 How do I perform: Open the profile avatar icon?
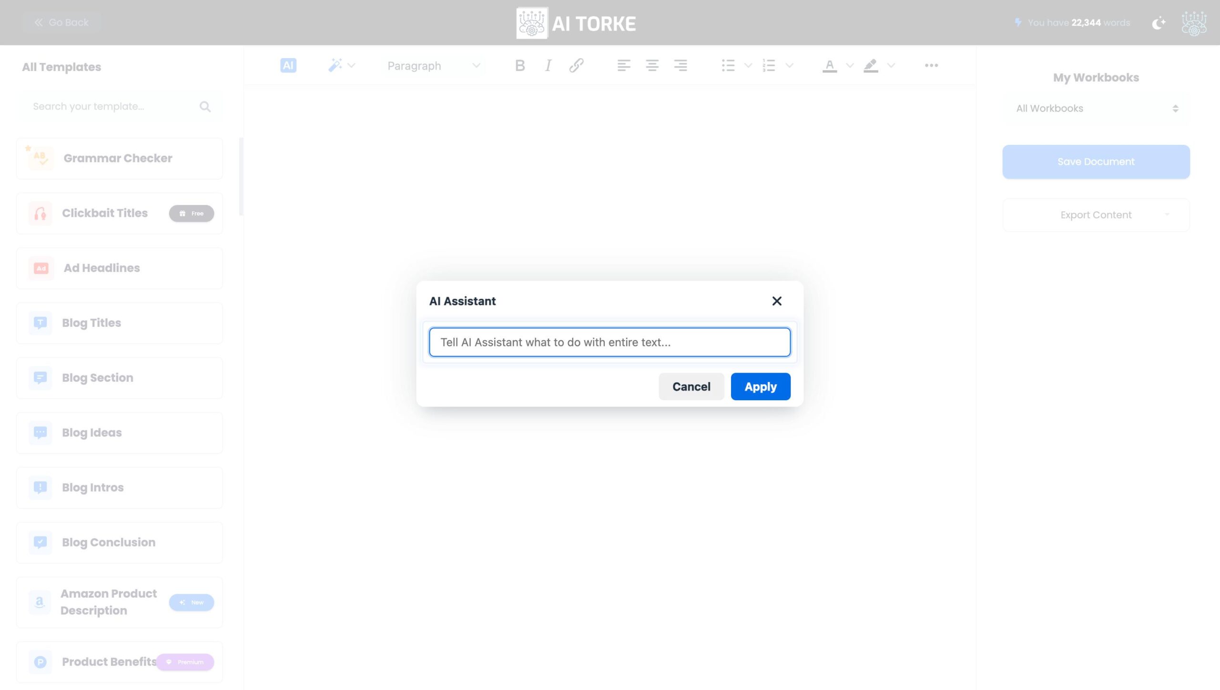click(1194, 22)
